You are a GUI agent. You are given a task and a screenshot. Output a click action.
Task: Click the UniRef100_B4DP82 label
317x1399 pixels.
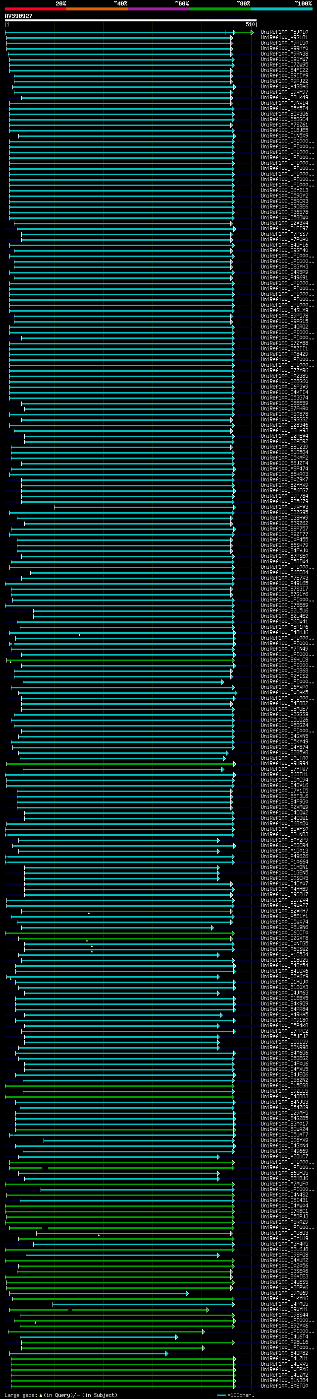tap(284, 1353)
